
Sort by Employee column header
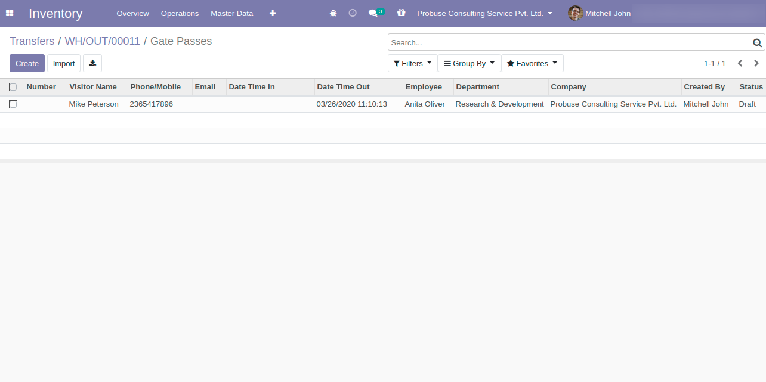428,87
